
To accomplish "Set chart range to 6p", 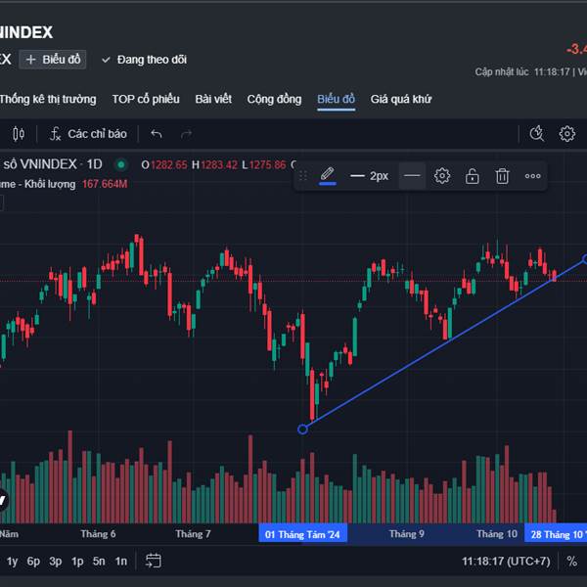I will point(33,562).
